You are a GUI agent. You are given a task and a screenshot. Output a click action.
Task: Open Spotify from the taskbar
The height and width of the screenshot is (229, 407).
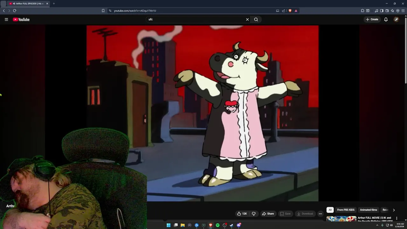point(217,225)
